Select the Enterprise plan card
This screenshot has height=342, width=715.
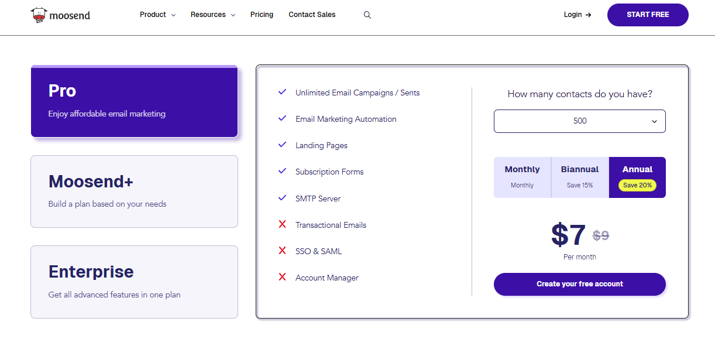coord(134,282)
